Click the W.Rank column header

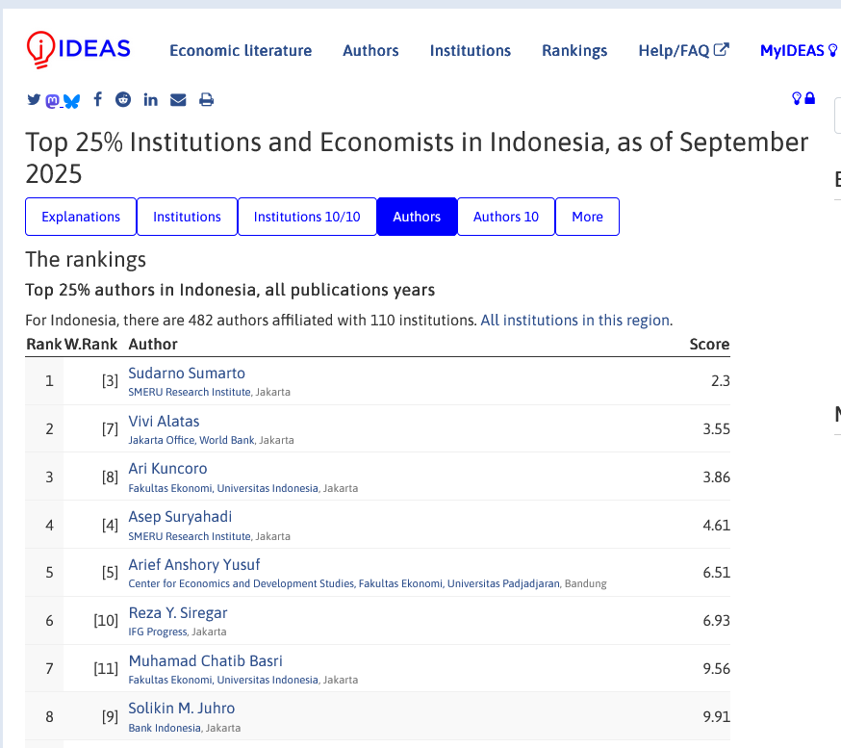[x=90, y=344]
